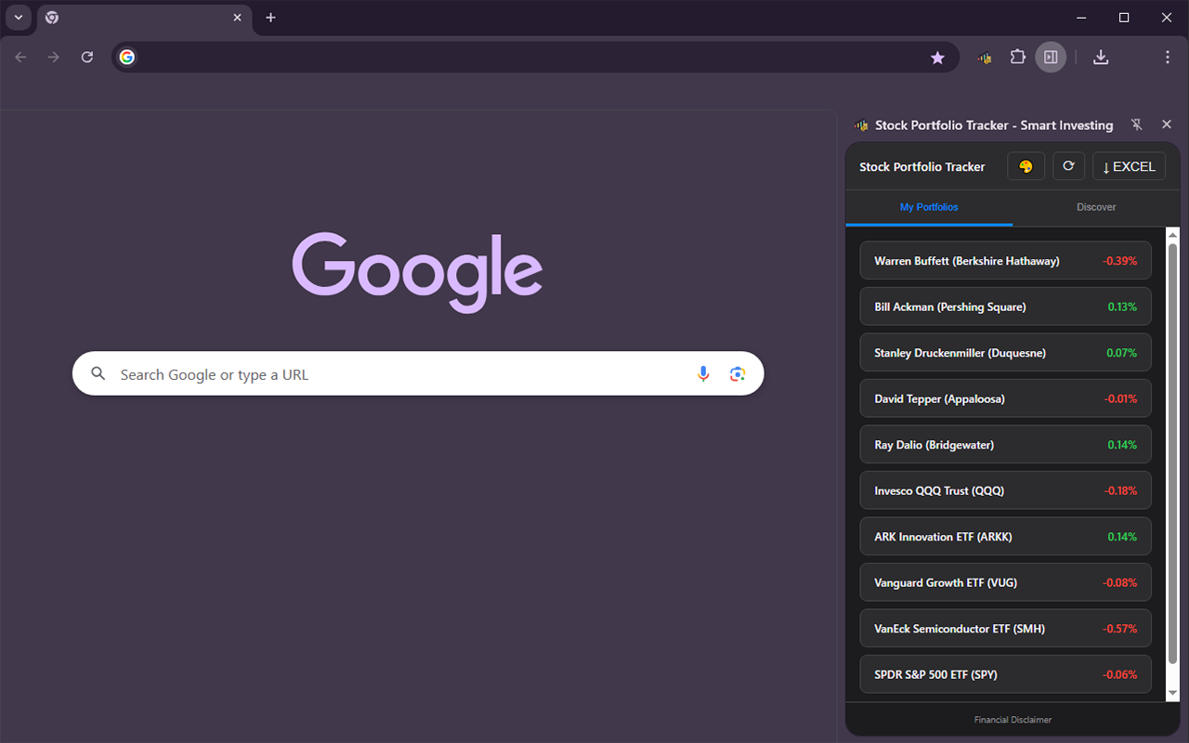The image size is (1189, 743).
Task: Click the Google logo
Action: 417,271
